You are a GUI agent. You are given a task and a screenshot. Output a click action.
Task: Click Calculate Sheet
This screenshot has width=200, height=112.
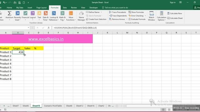pos(175,18)
